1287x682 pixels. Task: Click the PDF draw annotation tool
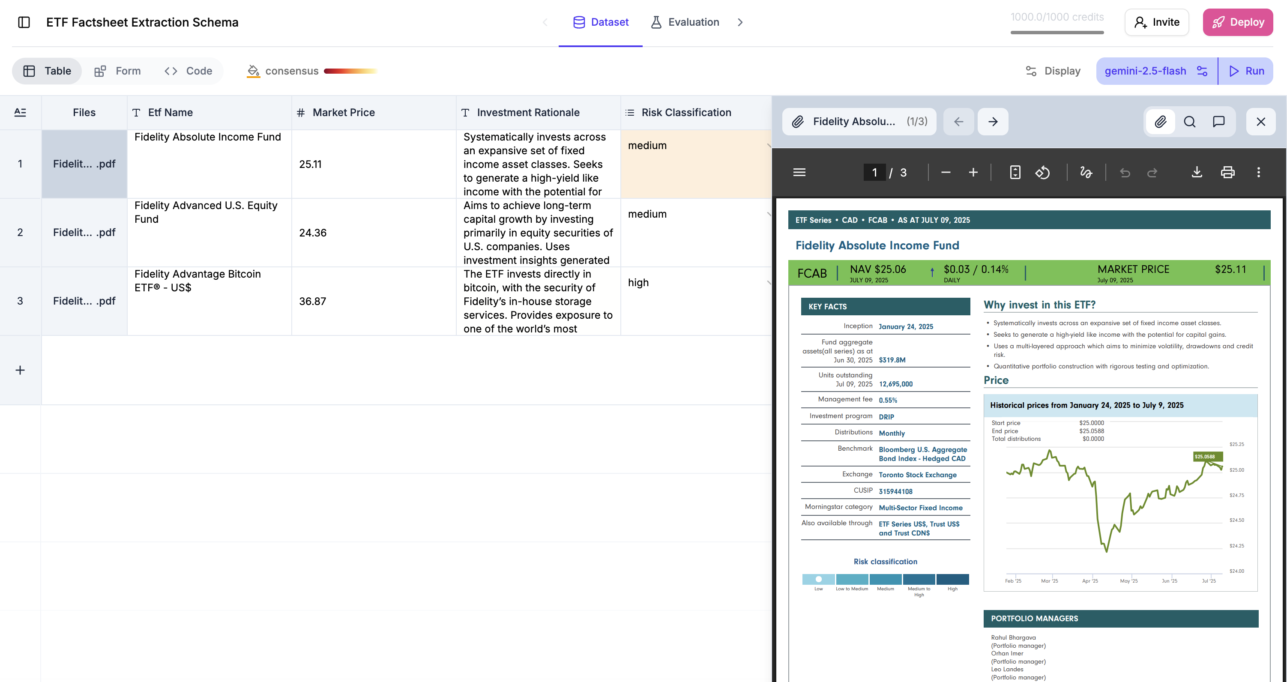1086,172
